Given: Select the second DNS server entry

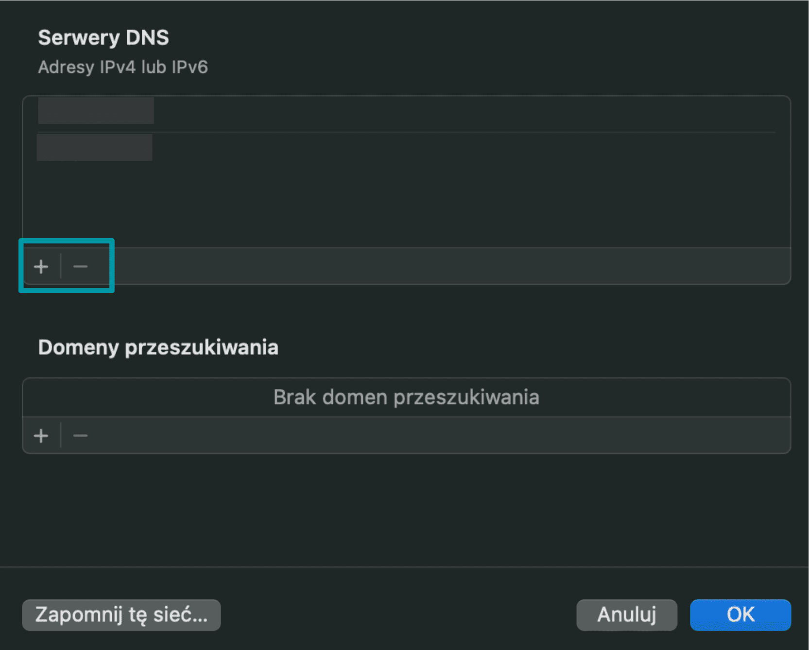Looking at the screenshot, I should 95,148.
